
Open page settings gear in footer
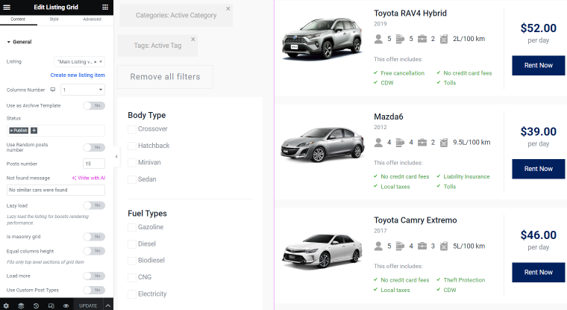coord(6,306)
